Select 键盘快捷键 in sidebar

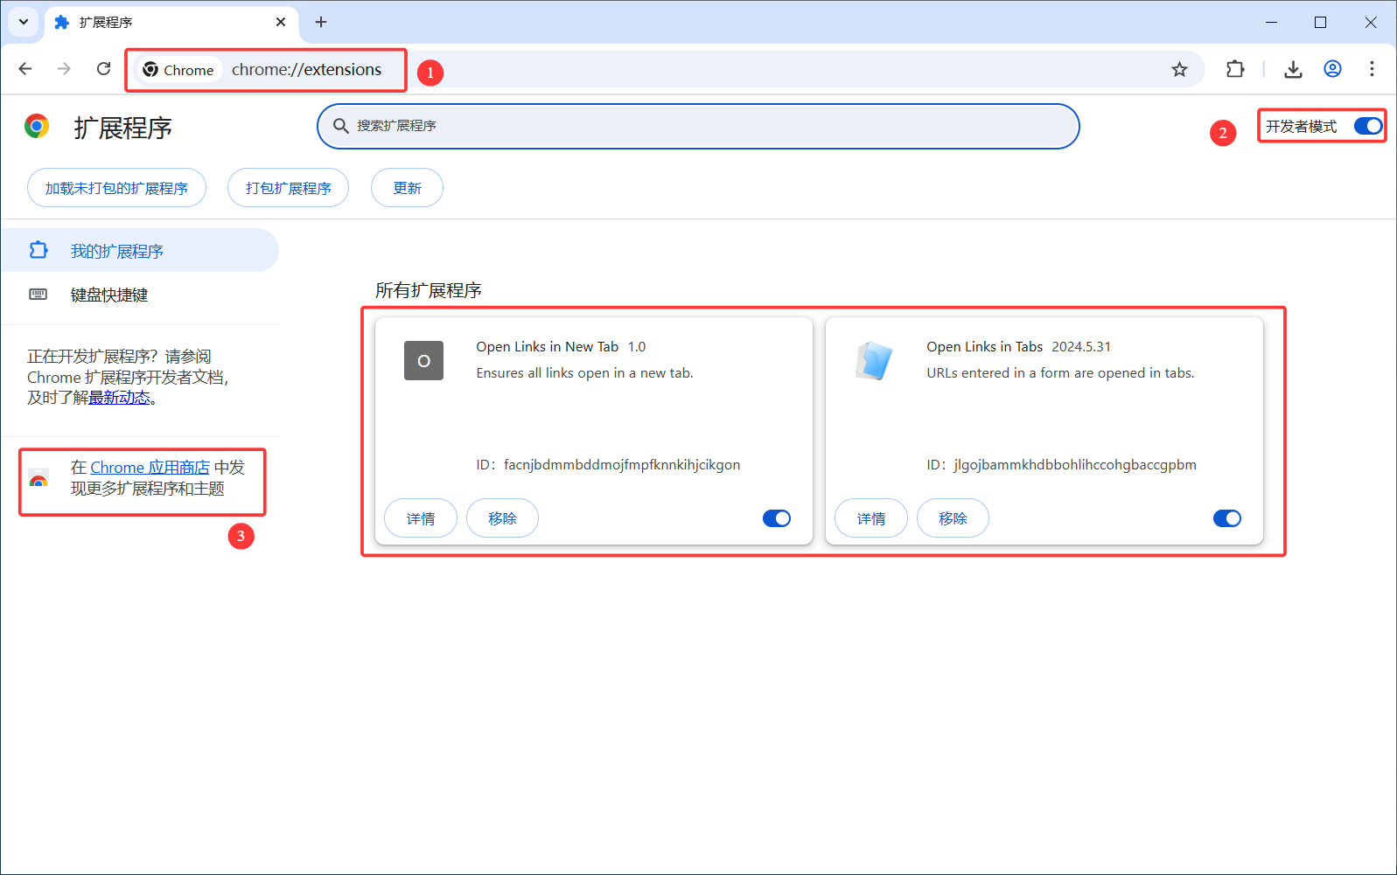140,295
